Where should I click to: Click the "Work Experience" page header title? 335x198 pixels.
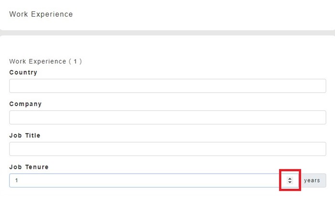[41, 14]
